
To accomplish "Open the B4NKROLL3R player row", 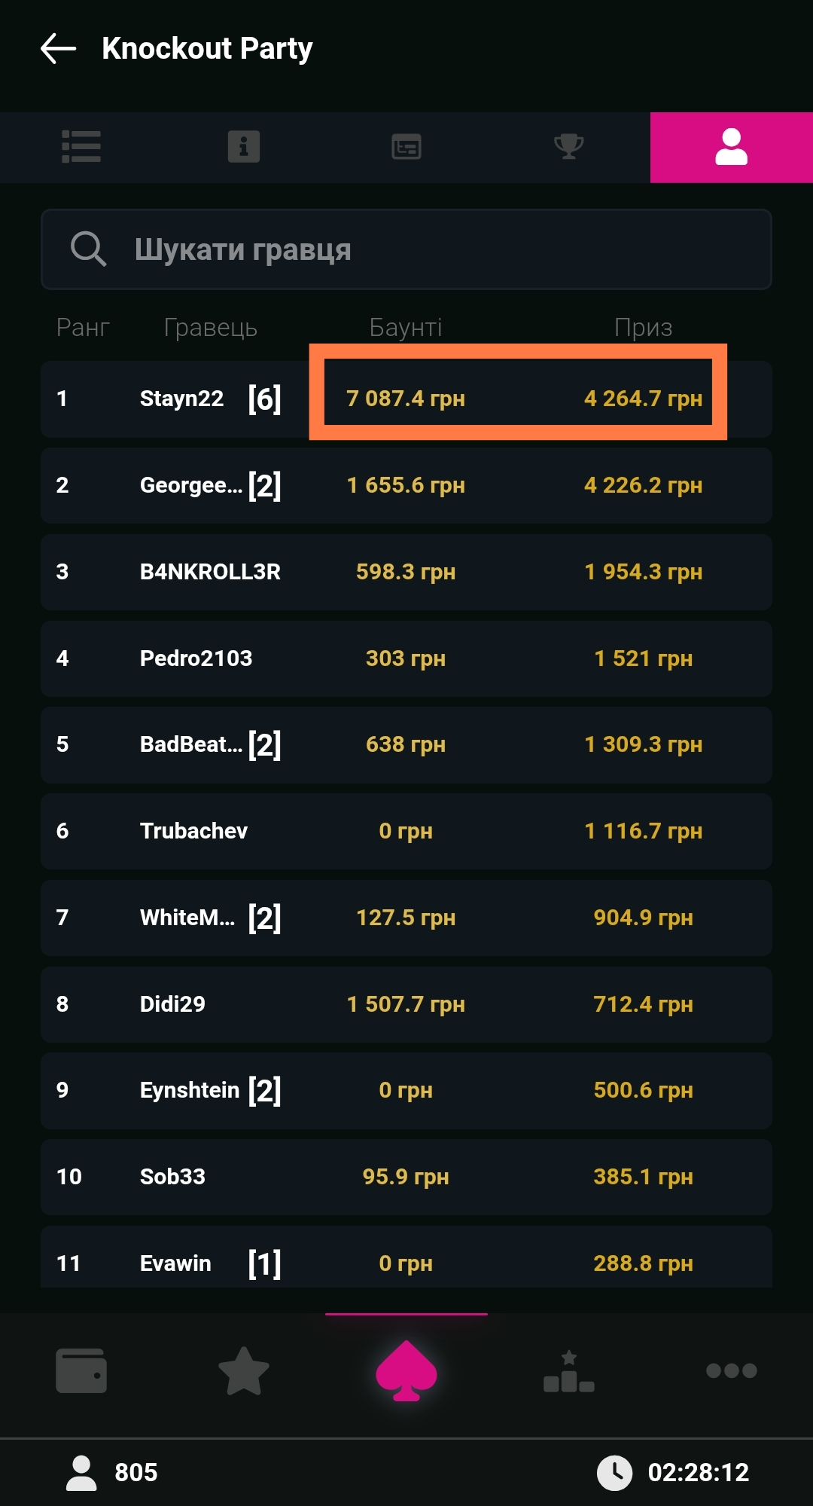I will pos(210,572).
